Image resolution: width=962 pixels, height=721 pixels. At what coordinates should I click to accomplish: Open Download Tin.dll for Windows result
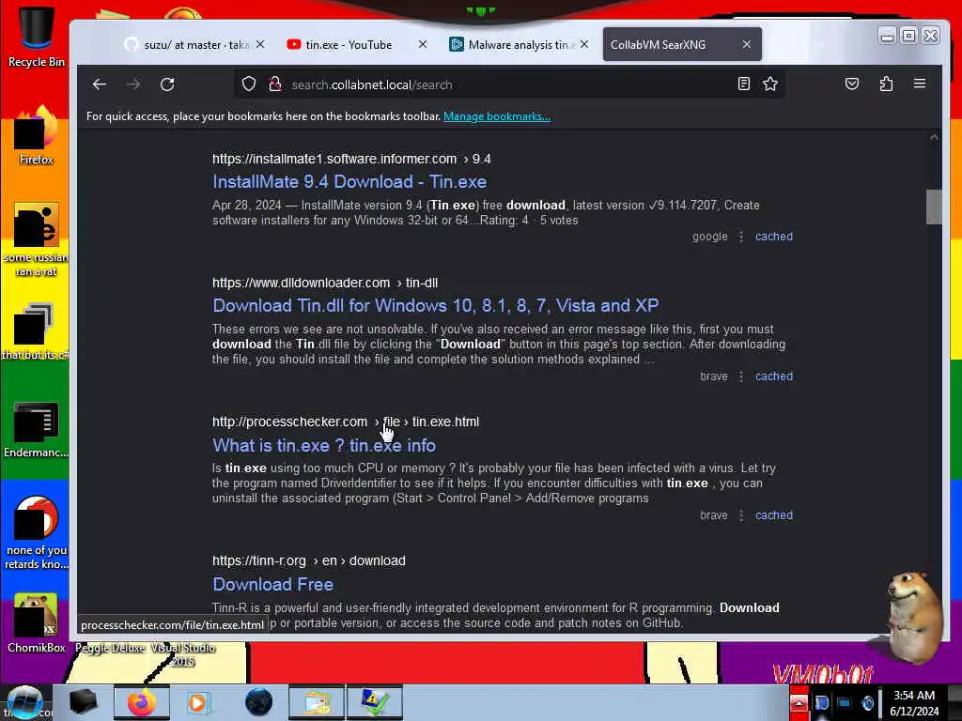coord(436,306)
